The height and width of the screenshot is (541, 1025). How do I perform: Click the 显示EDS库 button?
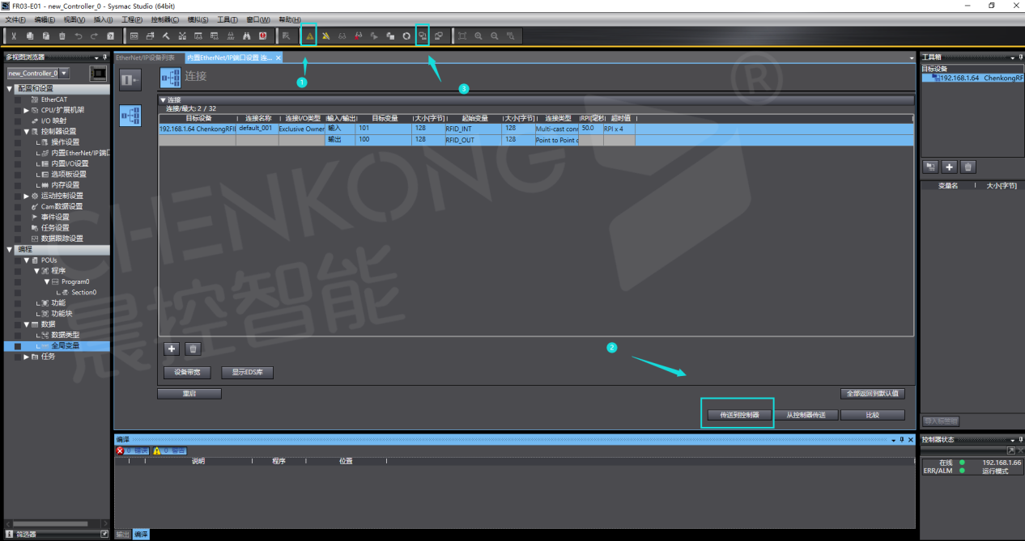tap(247, 373)
